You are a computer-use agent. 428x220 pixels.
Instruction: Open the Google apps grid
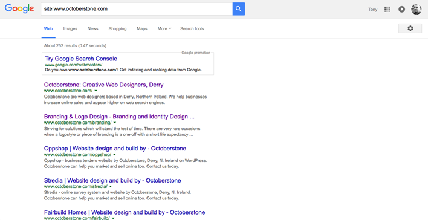point(387,9)
